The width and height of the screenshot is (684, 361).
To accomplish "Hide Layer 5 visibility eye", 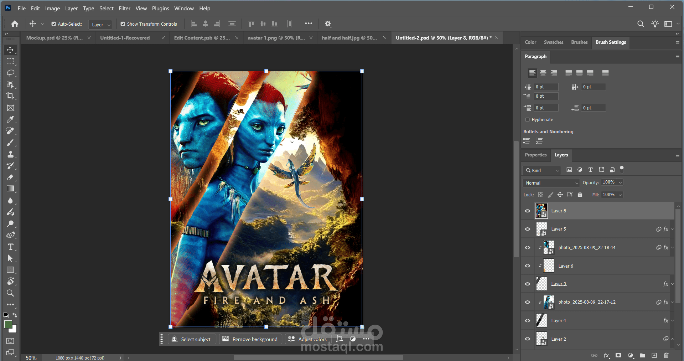I will point(528,229).
